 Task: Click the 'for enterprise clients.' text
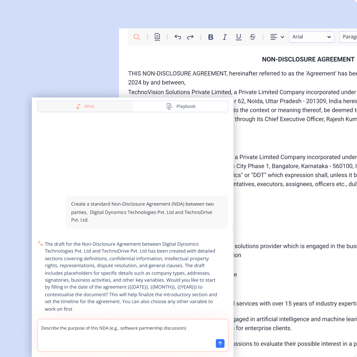(264, 328)
